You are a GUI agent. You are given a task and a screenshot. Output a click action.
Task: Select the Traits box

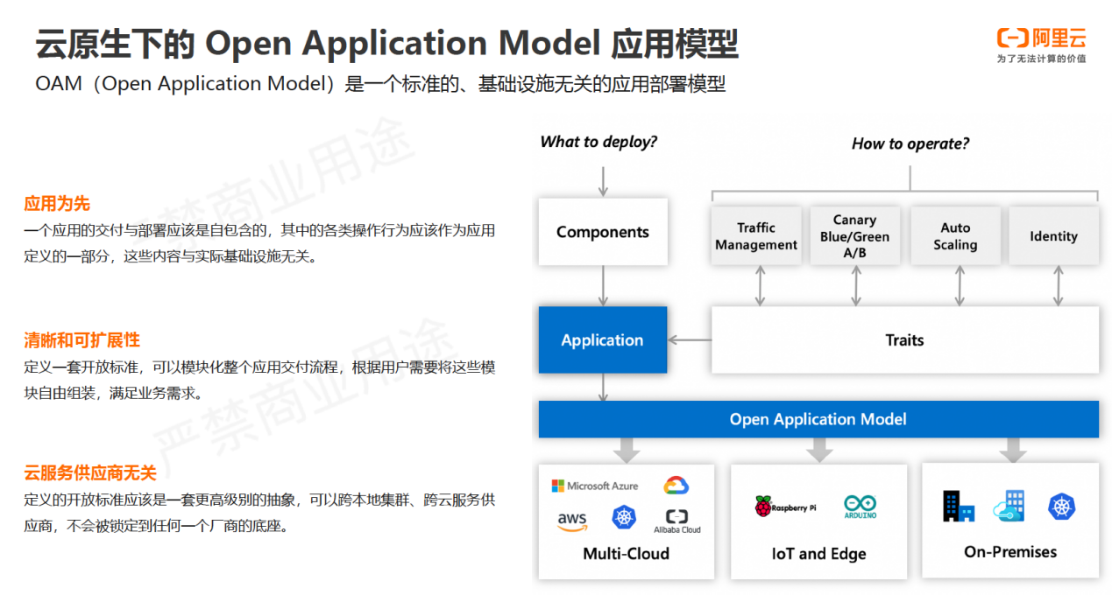tap(904, 340)
